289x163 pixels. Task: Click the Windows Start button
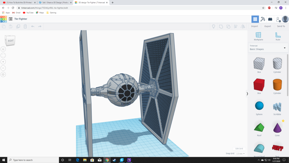(x=4, y=160)
